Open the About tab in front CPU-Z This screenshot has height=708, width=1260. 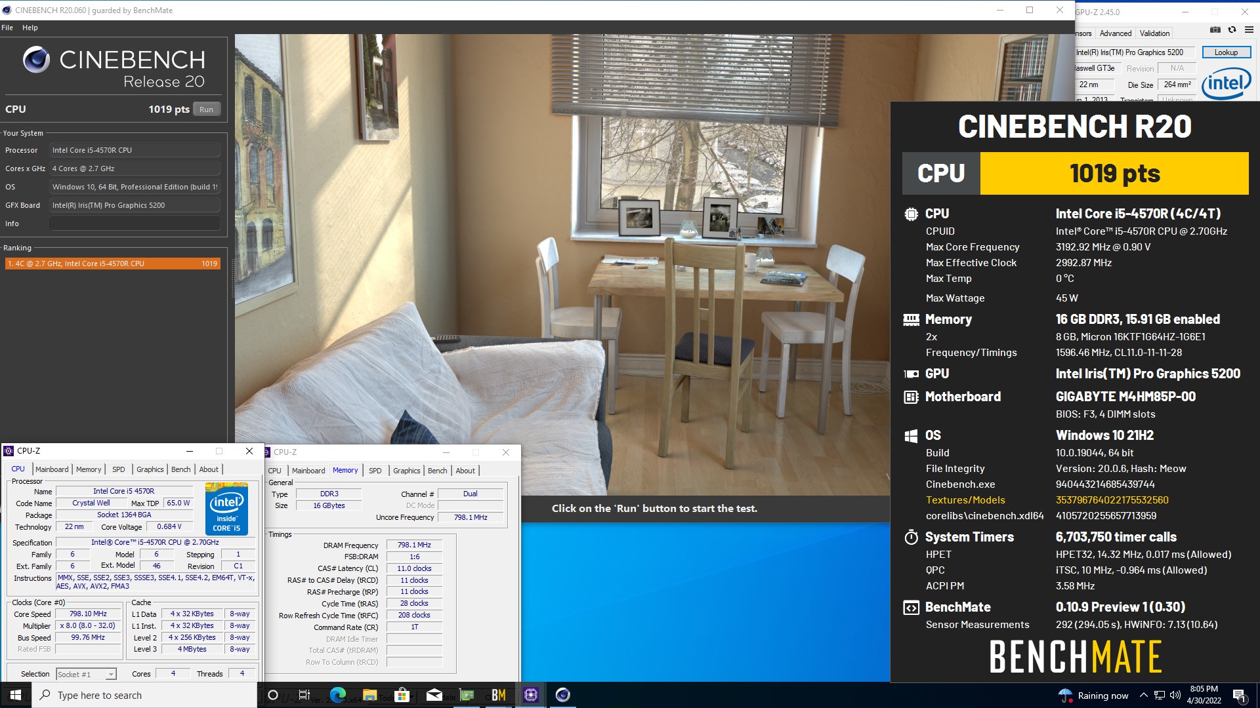coord(209,469)
